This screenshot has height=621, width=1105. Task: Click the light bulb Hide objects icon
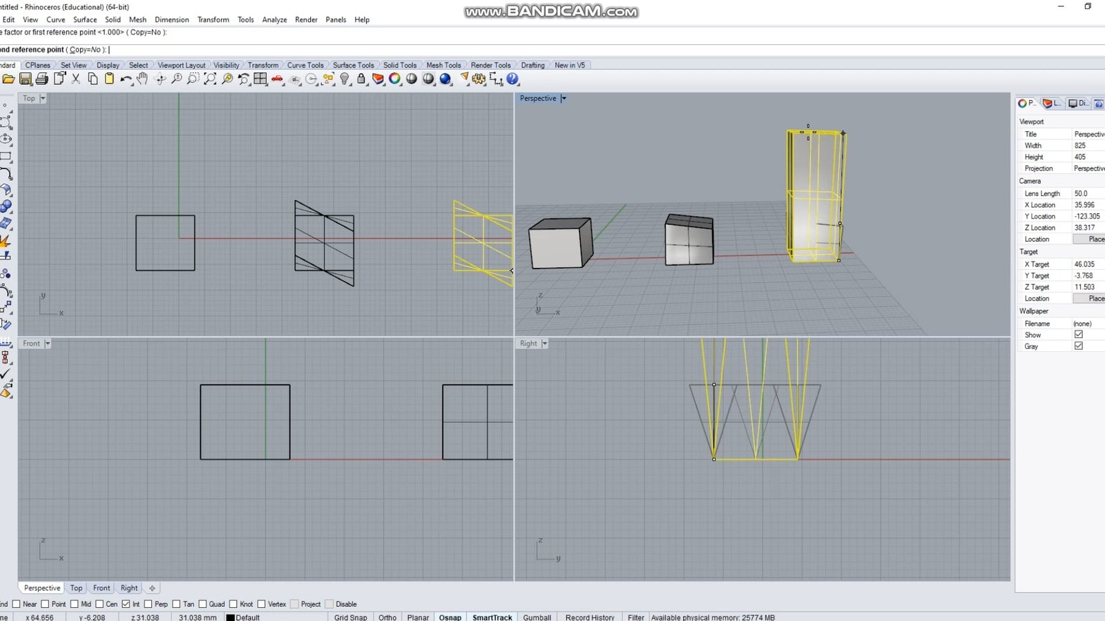[345, 79]
